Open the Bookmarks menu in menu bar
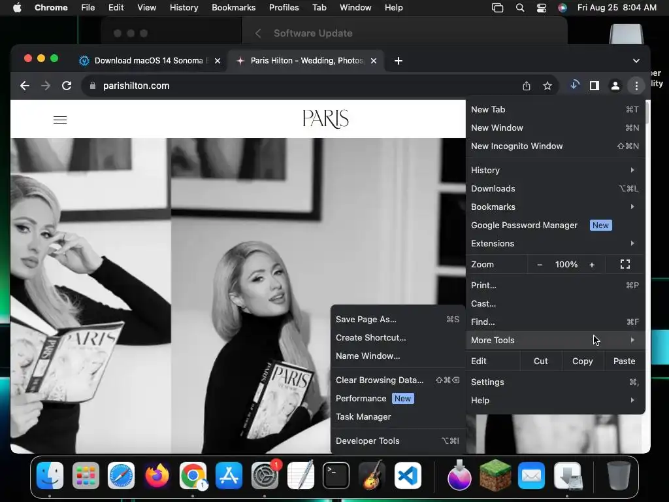Screen dimensions: 669x502 click(x=233, y=8)
